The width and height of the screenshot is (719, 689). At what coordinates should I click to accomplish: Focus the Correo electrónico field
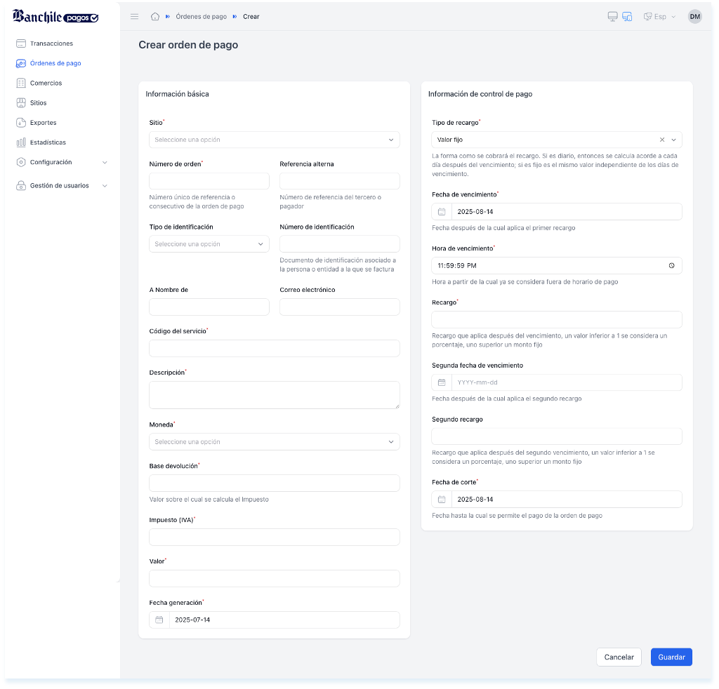coord(340,307)
